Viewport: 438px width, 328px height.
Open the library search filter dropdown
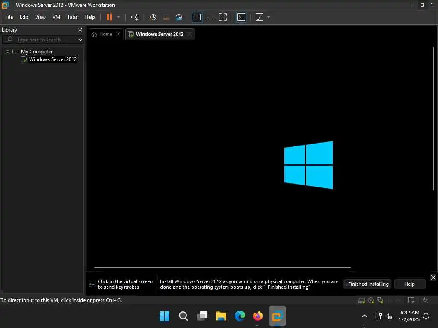80,40
